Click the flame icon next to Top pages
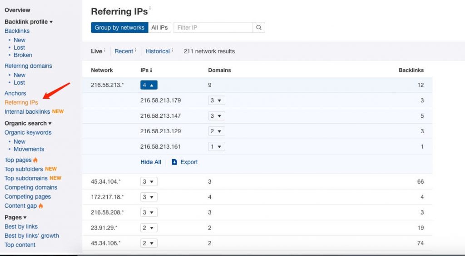465x256 pixels. tap(35, 160)
